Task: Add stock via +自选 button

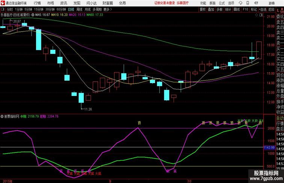Action: coord(263,9)
